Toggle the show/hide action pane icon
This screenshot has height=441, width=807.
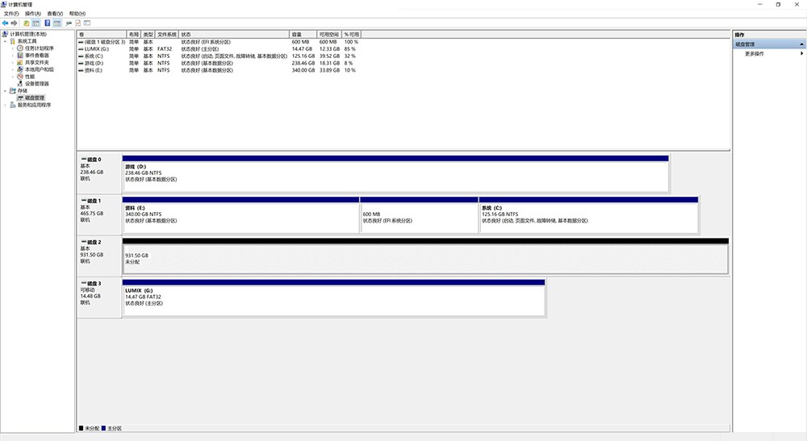57,23
